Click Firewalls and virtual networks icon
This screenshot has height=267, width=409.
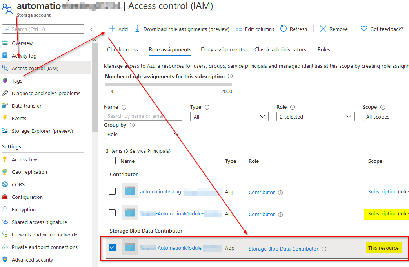(5, 234)
